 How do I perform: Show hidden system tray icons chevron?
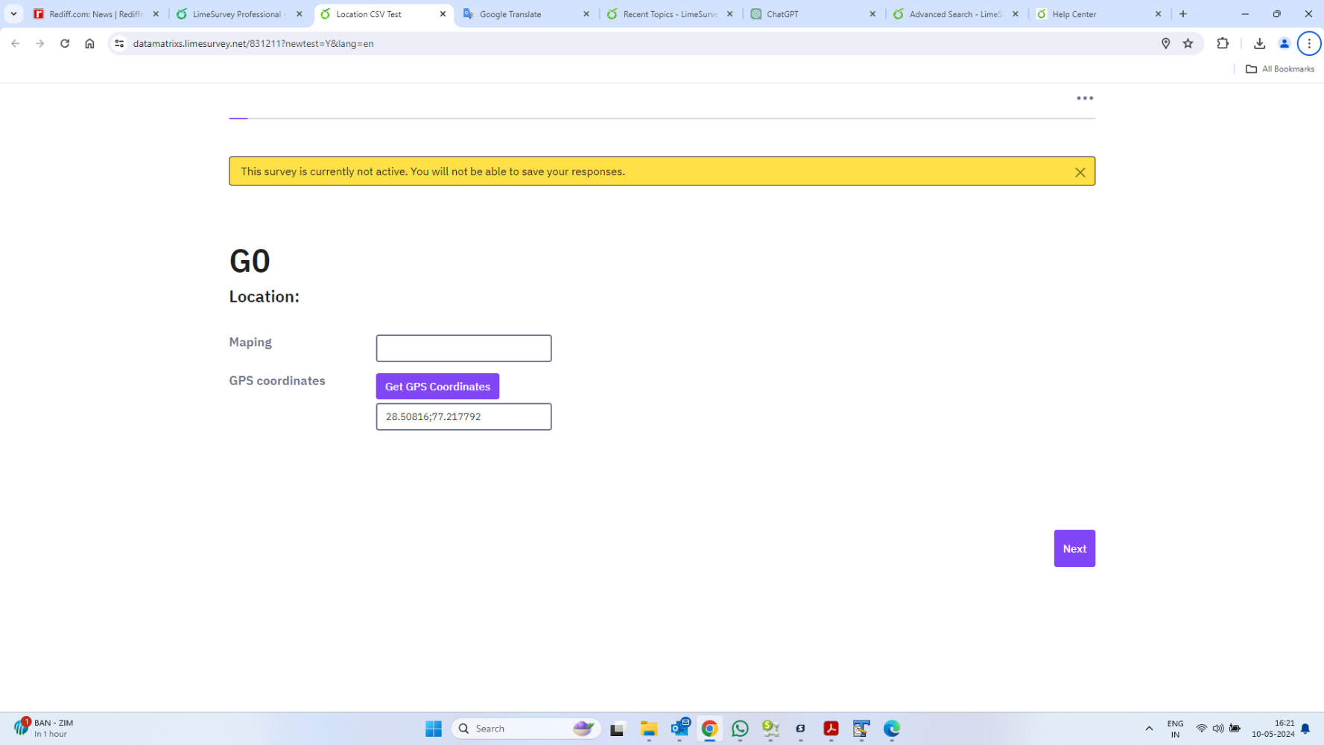pyautogui.click(x=1149, y=729)
